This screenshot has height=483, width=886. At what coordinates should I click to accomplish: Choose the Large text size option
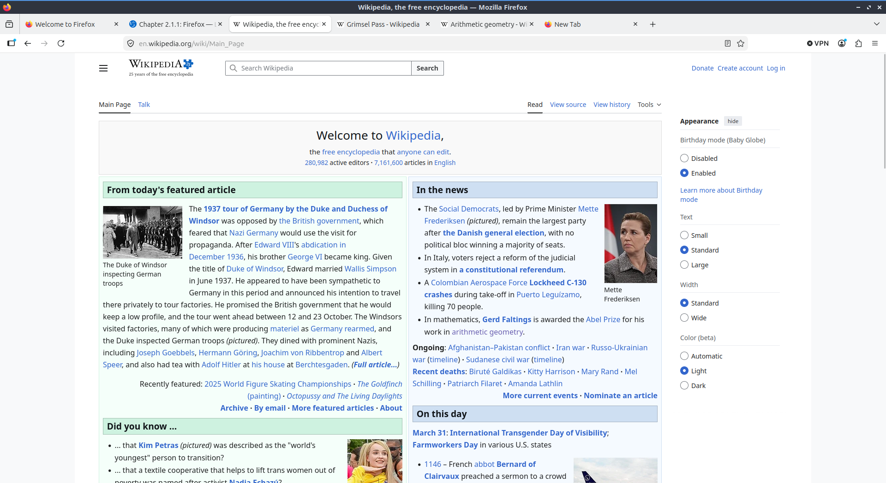click(684, 265)
